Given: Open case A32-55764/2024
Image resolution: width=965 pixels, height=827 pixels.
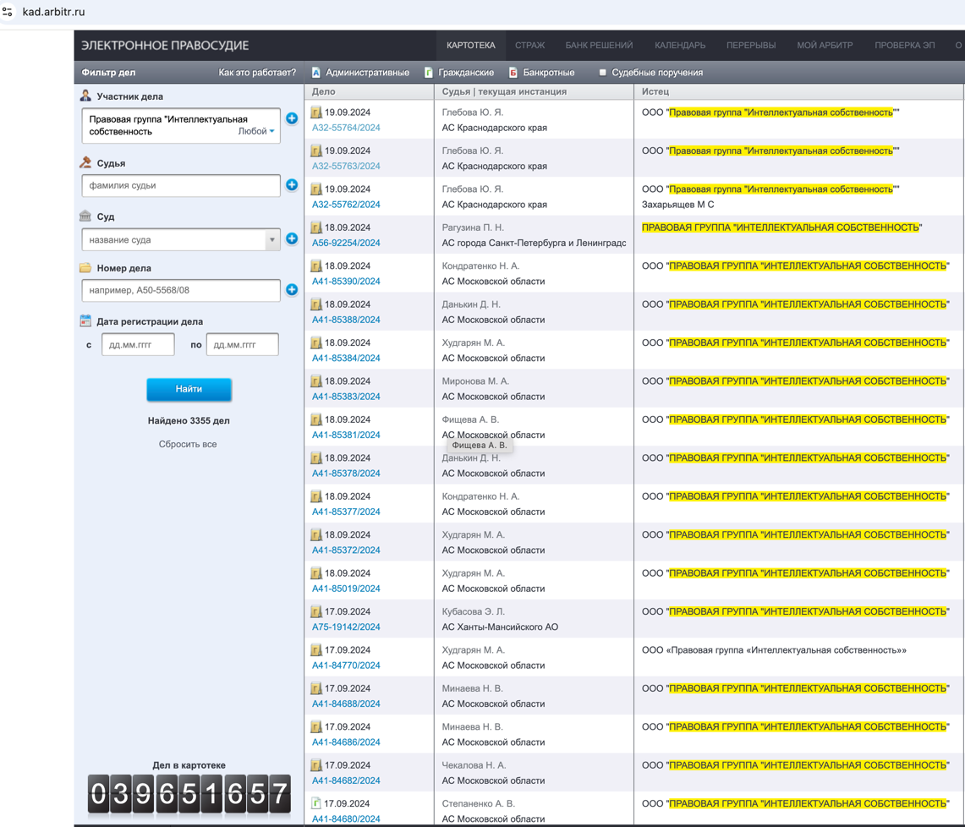Looking at the screenshot, I should pos(346,128).
